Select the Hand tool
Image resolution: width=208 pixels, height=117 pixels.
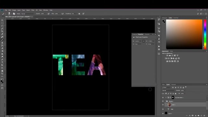(2, 71)
